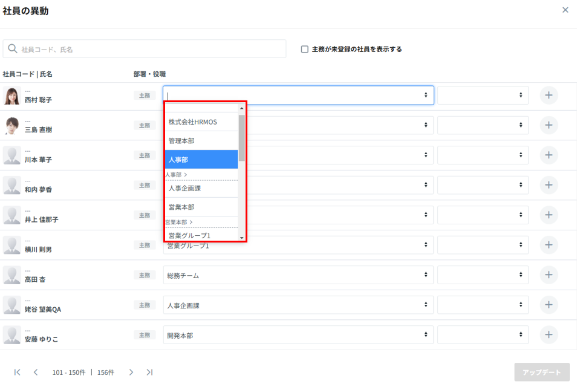The width and height of the screenshot is (577, 384).
Task: Go to the next page arrow
Action: pyautogui.click(x=131, y=373)
